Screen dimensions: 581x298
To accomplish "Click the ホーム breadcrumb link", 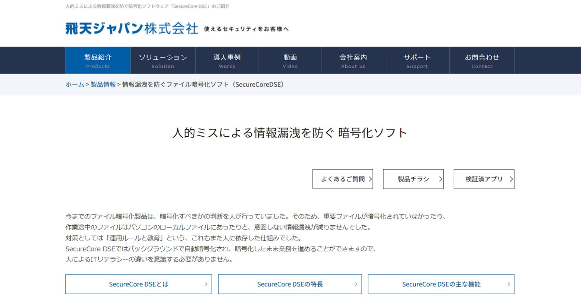I will 75,84.
